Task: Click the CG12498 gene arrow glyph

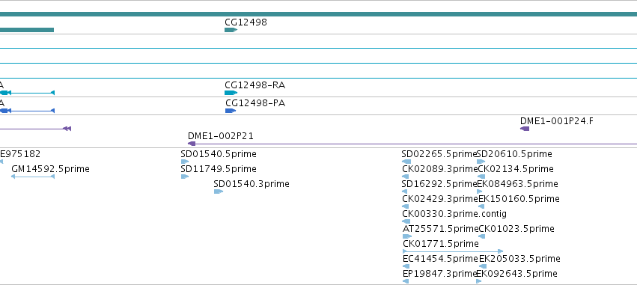Action: [x=231, y=30]
